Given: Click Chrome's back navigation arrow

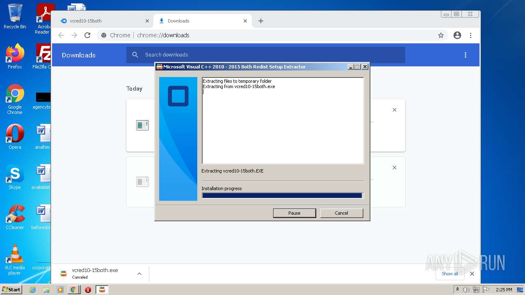Looking at the screenshot, I should 61,35.
